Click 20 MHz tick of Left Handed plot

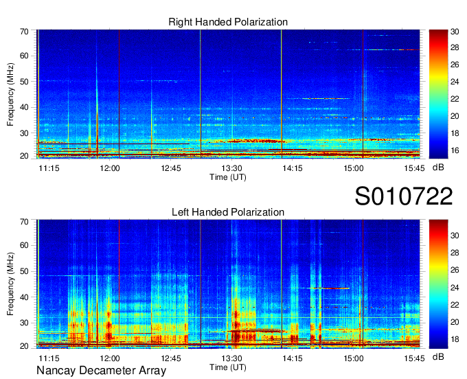24,346
